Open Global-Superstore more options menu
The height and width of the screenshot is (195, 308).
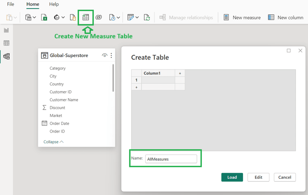click(111, 56)
